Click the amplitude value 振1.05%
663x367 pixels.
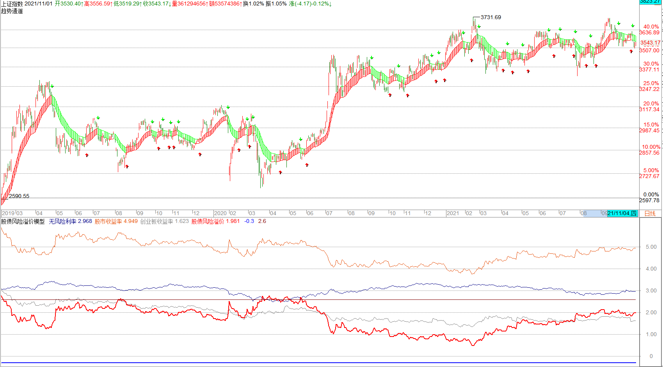(x=276, y=4)
